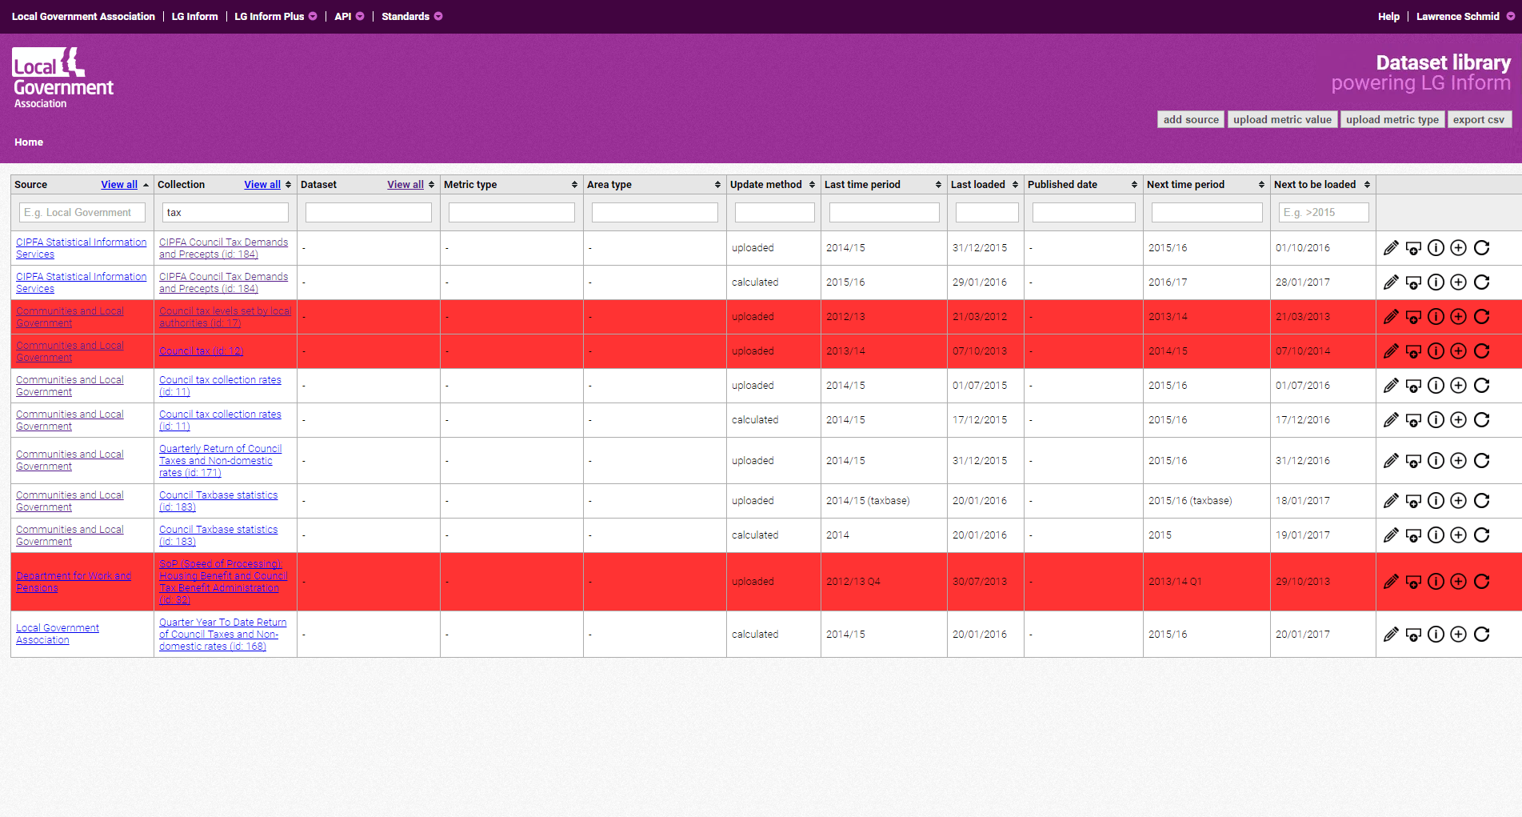Screen dimensions: 1522x817
Task: Click info icon in the Quarterly Return of Council Taxes row
Action: point(1436,461)
